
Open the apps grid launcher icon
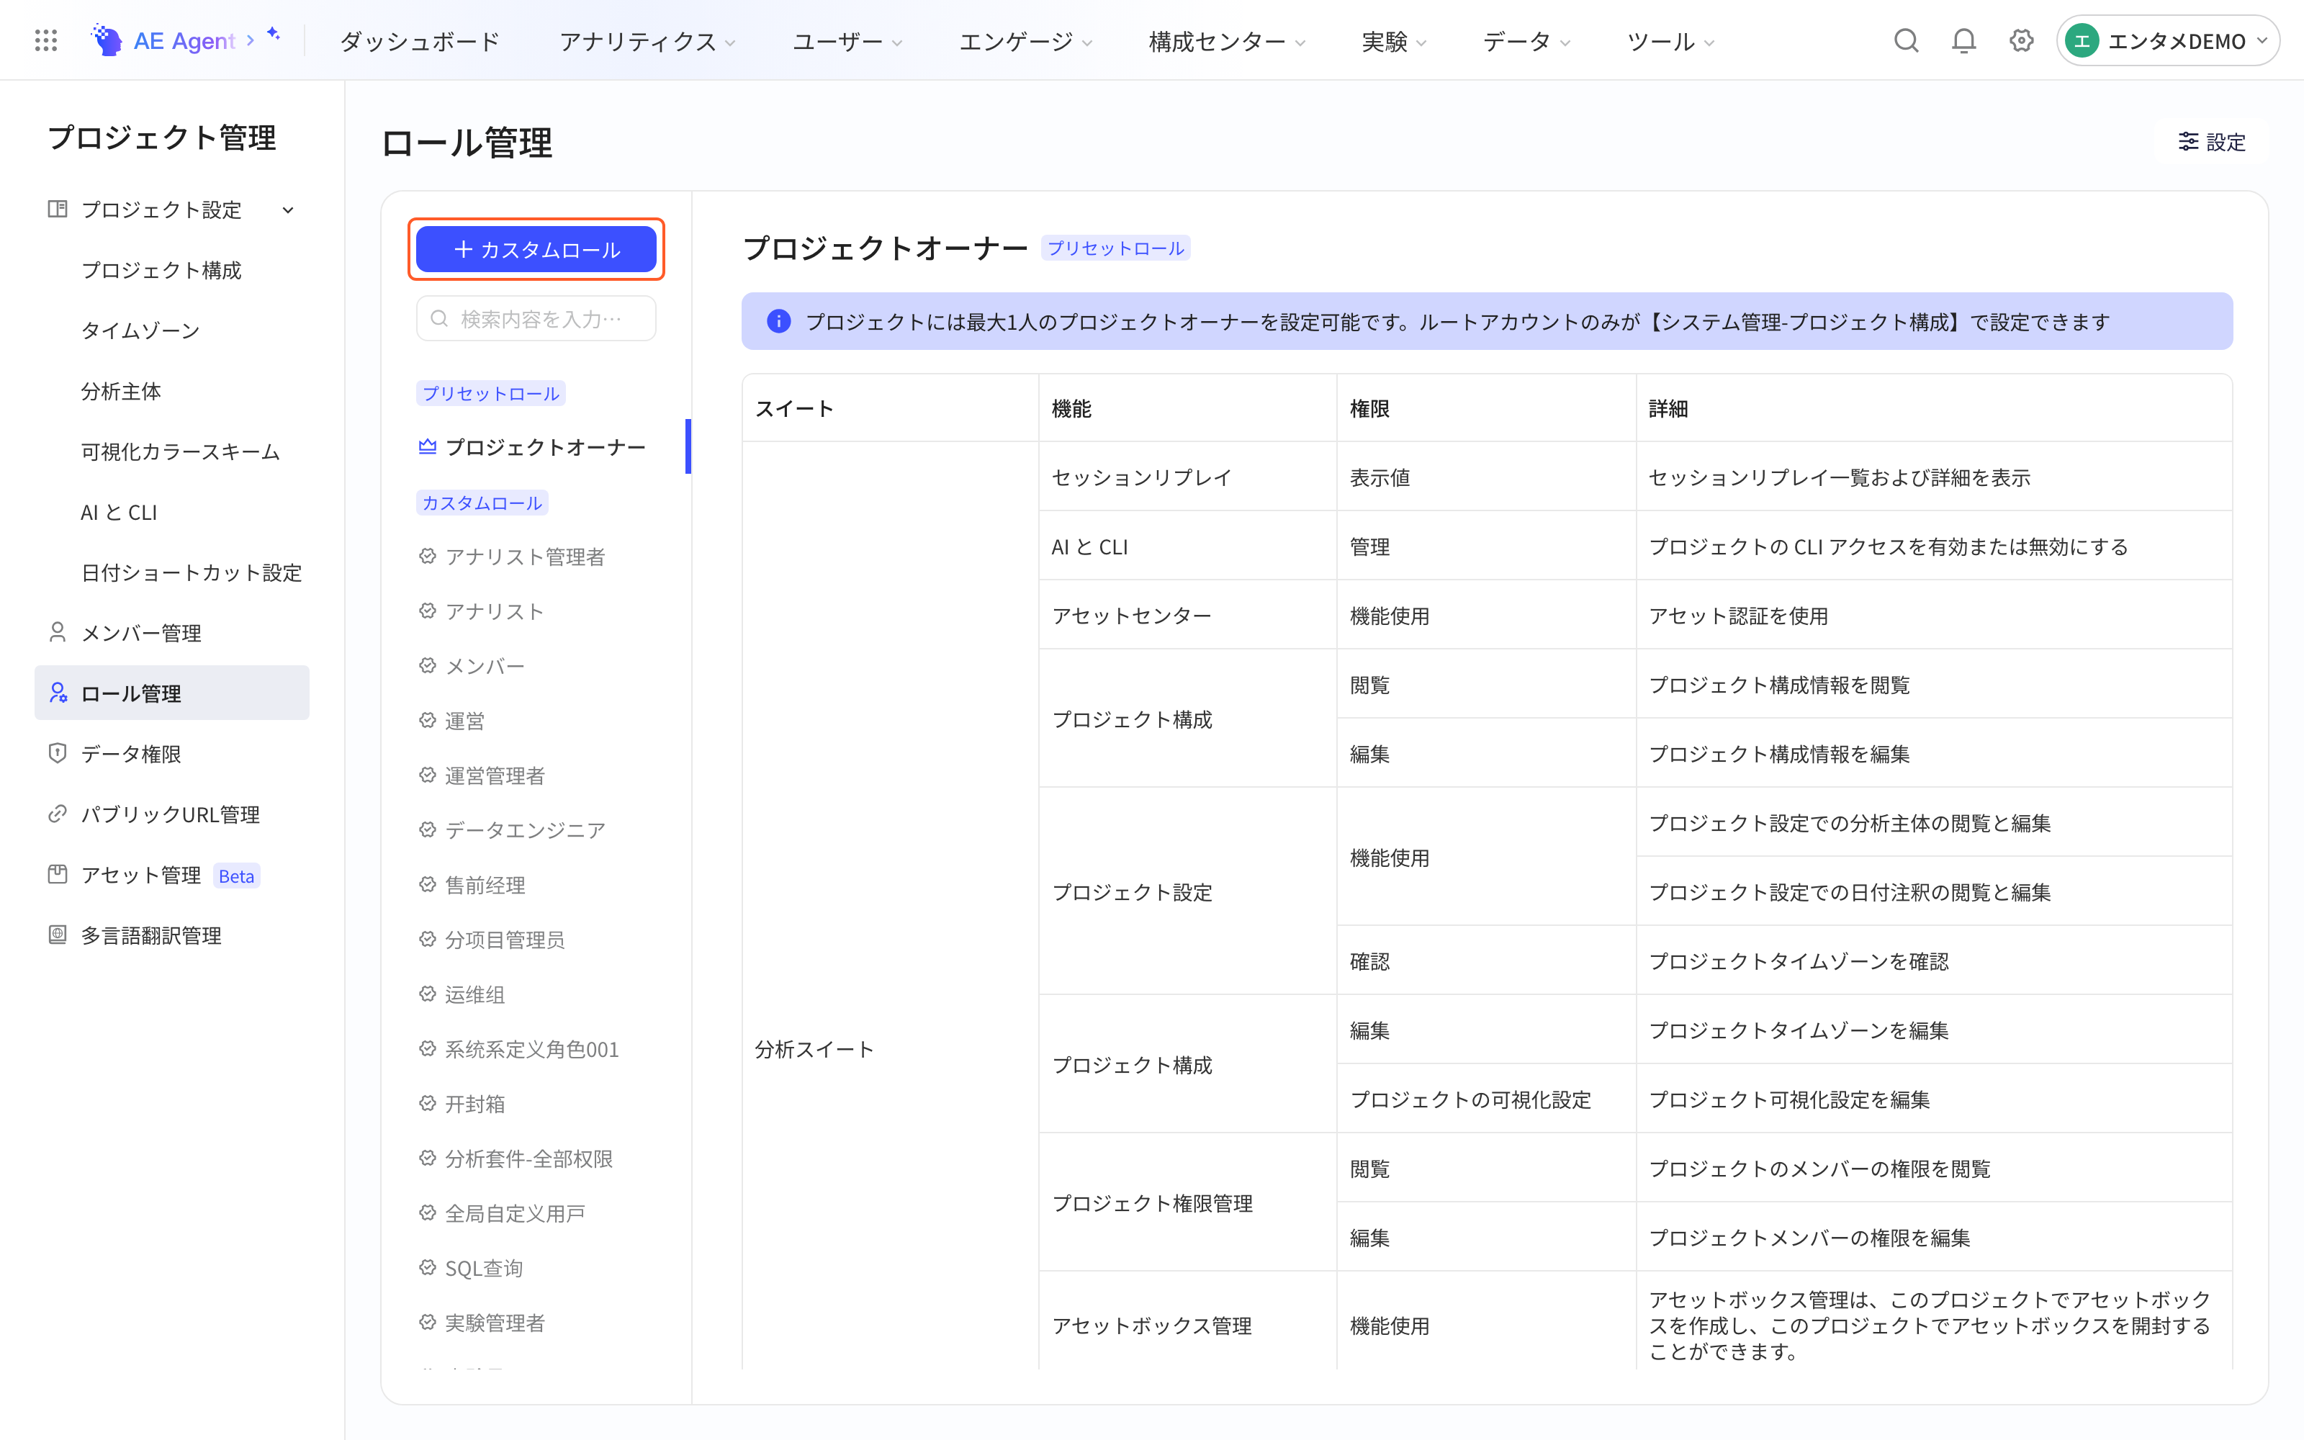click(x=45, y=40)
